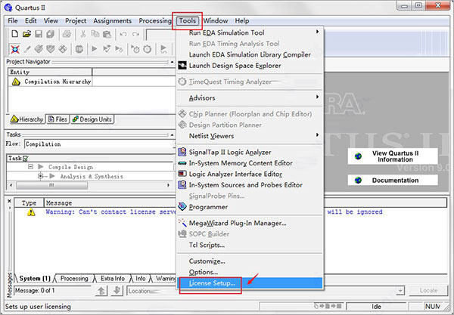Click the red-and-blue star Settings icon
Screen dimensions: 454x315
click(15, 49)
